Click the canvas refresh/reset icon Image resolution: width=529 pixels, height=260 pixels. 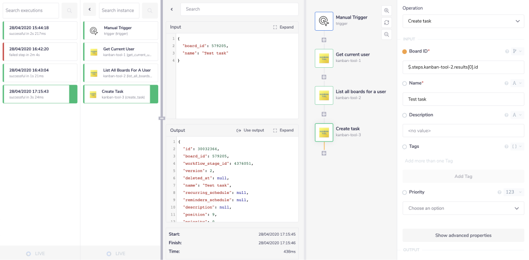[x=387, y=23]
